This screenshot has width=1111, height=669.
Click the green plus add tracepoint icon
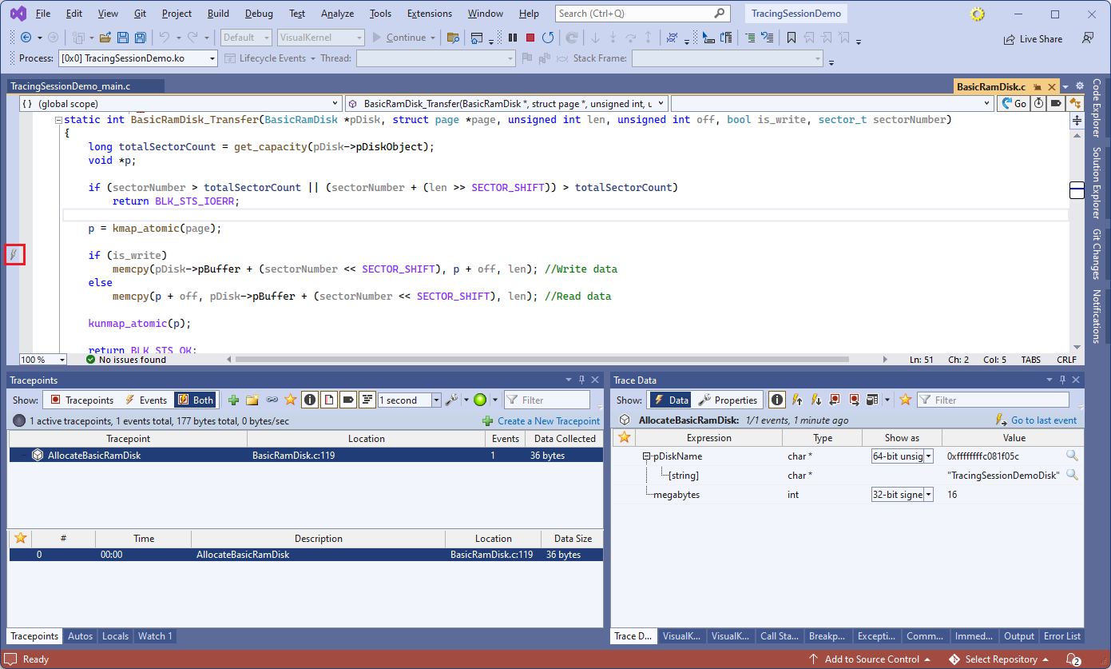tap(233, 400)
